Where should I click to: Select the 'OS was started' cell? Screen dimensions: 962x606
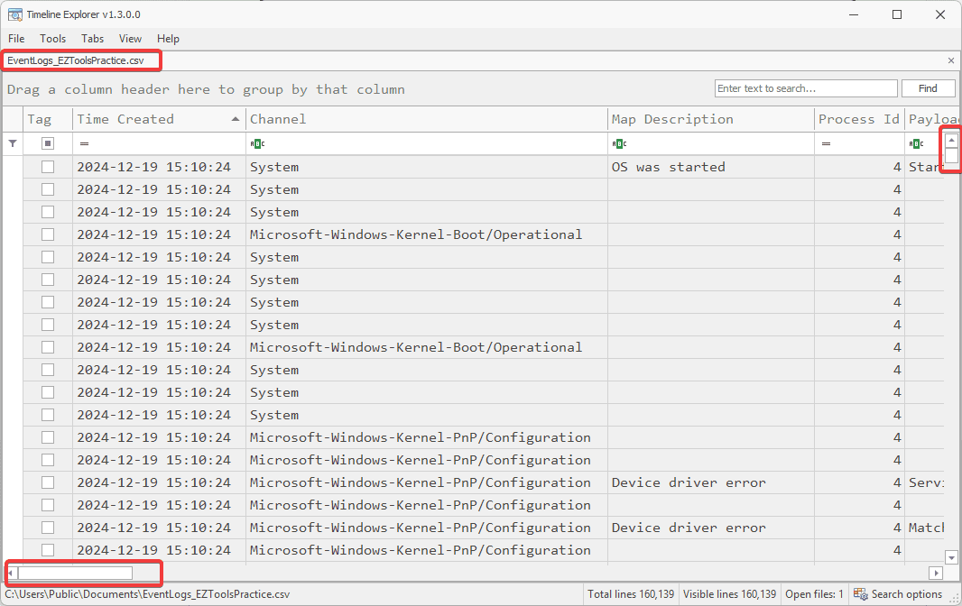[x=710, y=167]
